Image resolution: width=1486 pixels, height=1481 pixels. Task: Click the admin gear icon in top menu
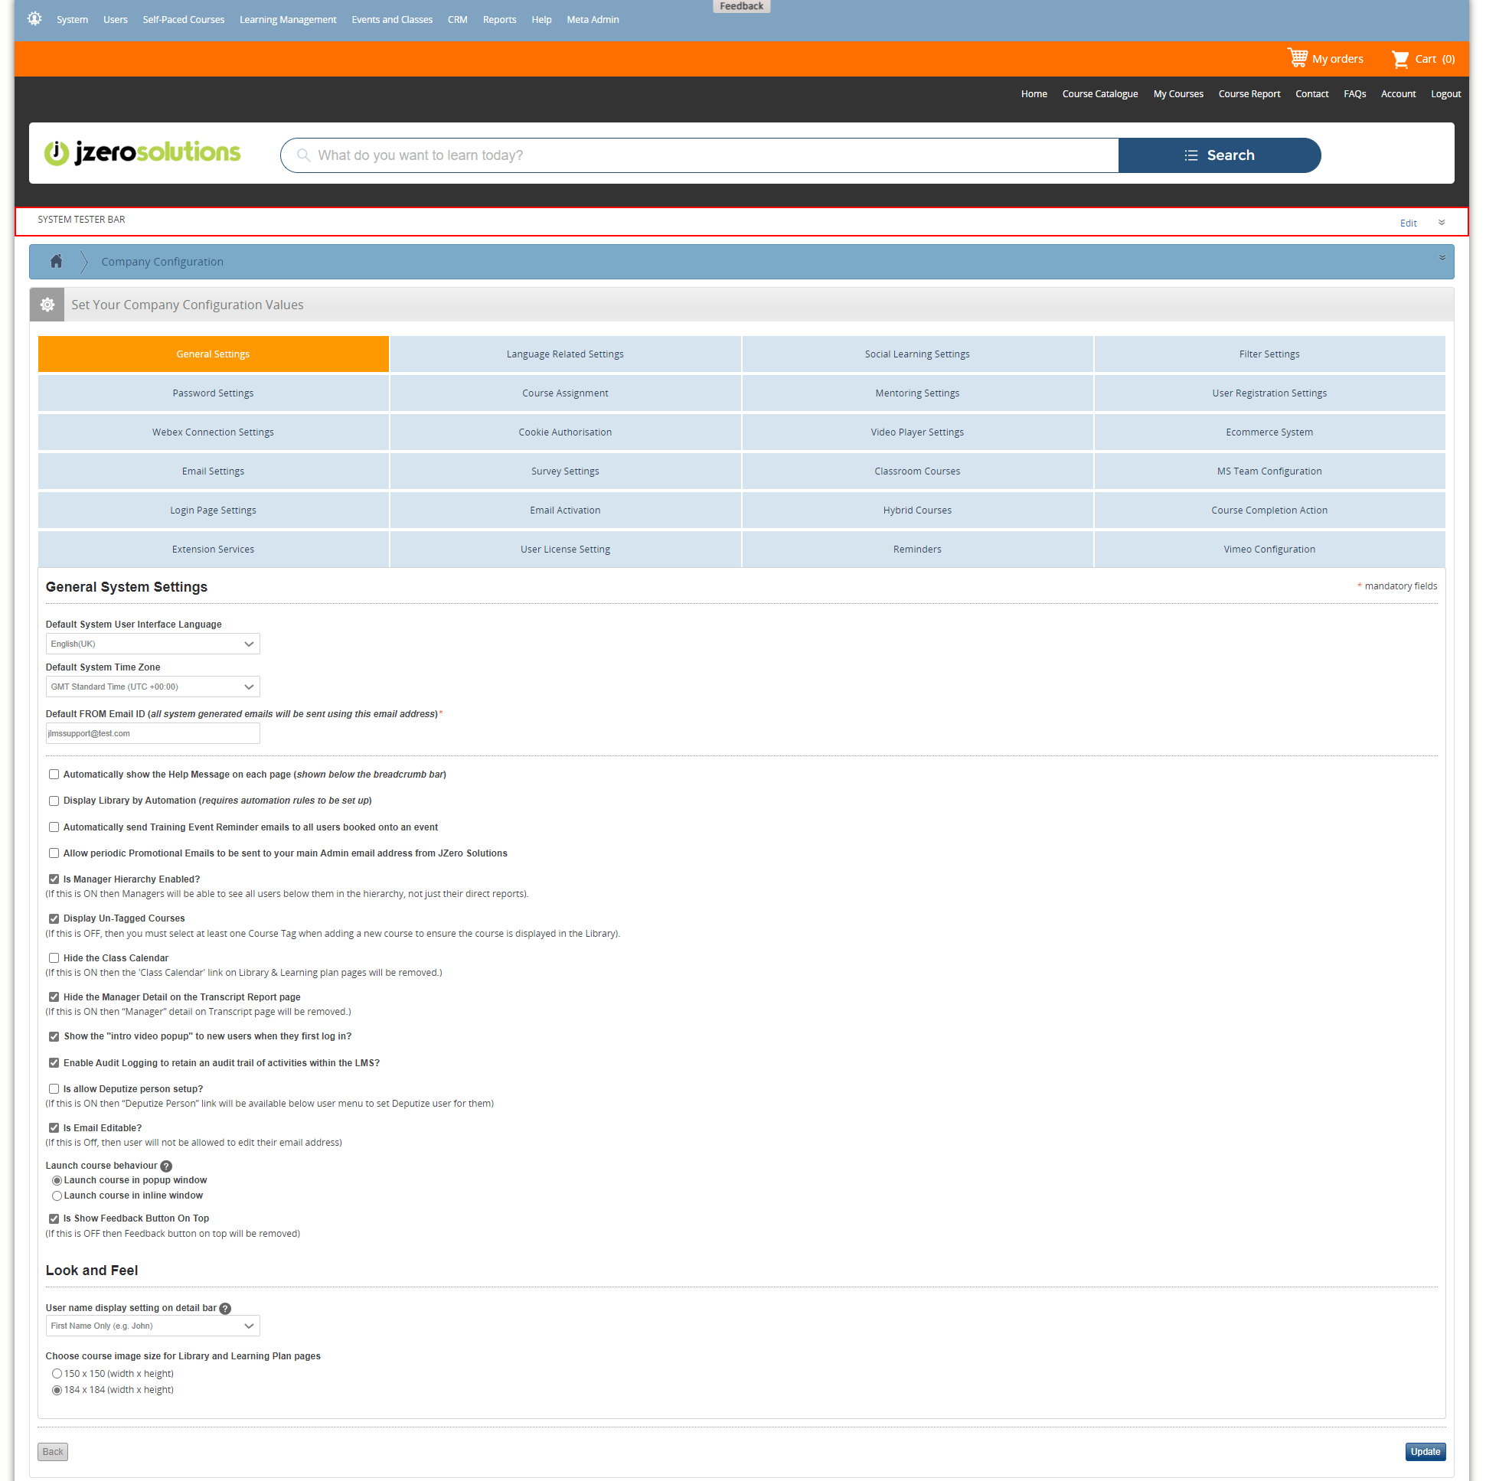pyautogui.click(x=34, y=18)
